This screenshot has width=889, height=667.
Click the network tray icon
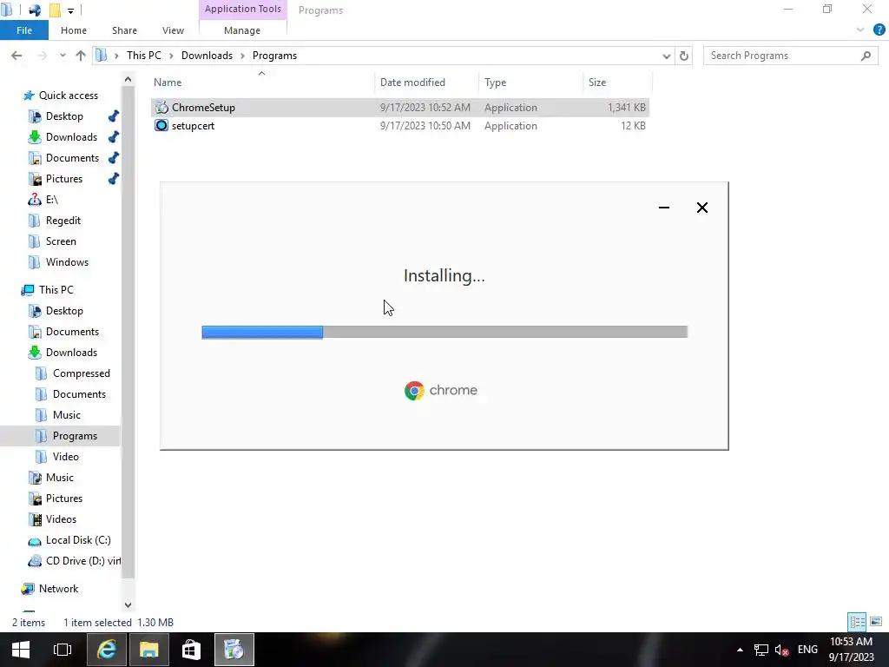(761, 650)
